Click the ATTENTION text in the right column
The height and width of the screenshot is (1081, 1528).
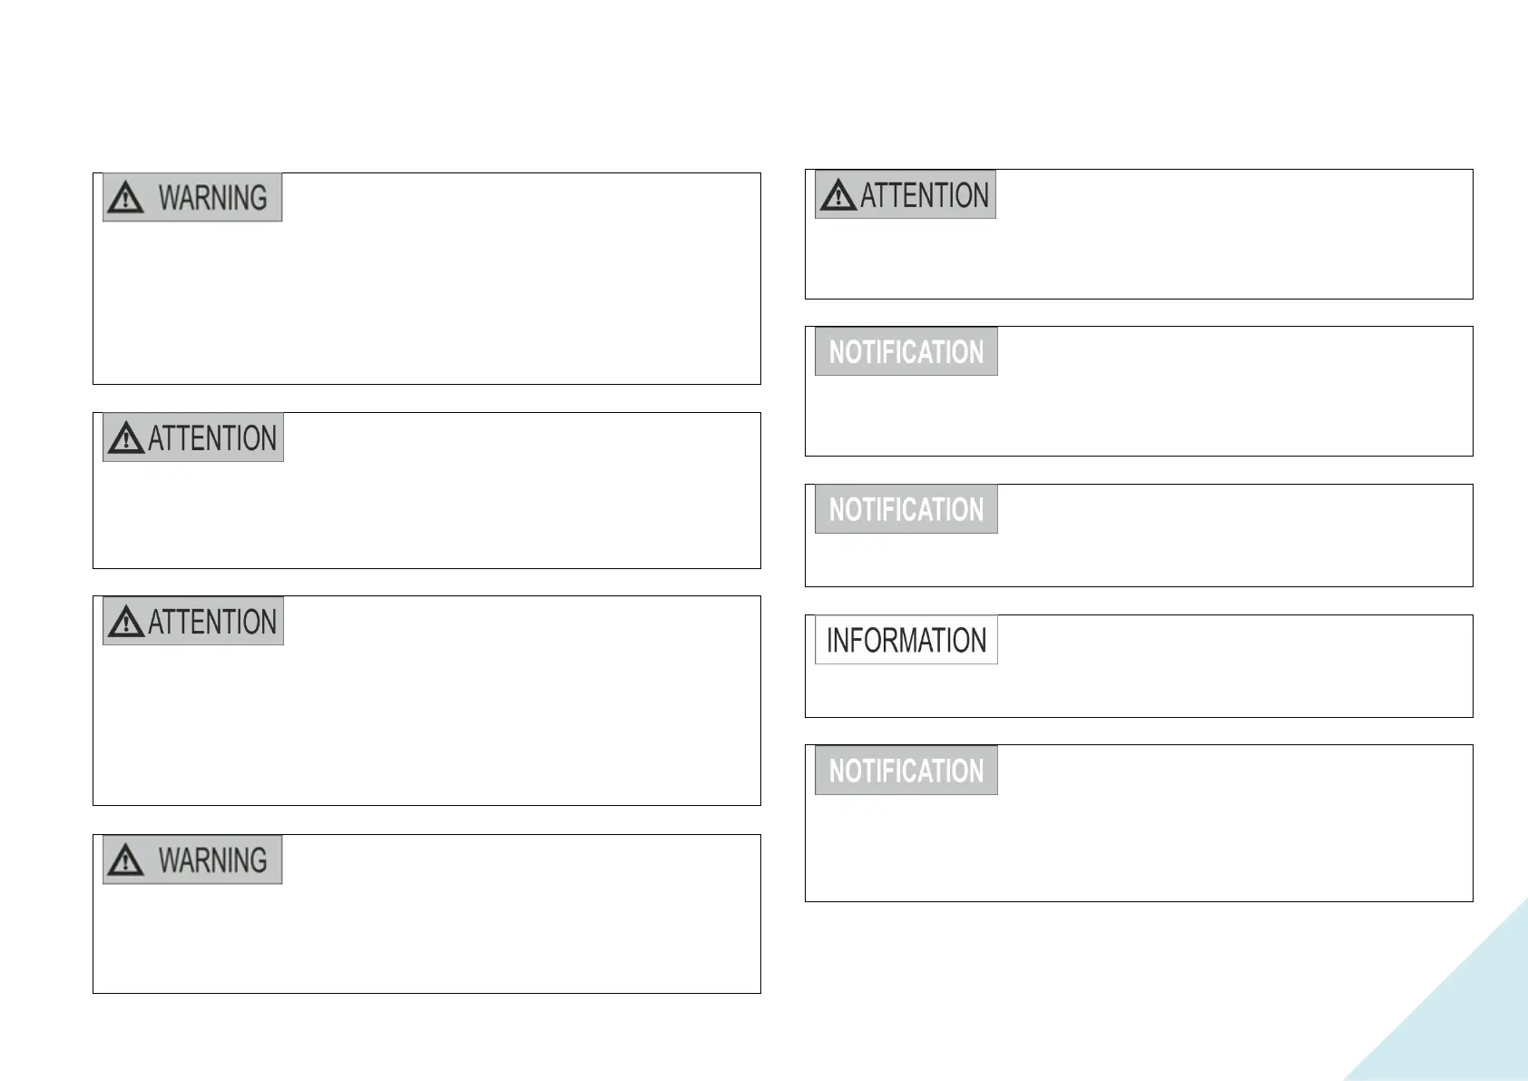[x=925, y=195]
